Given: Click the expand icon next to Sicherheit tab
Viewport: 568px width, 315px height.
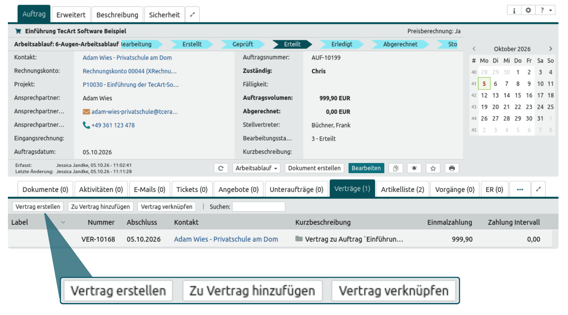Looking at the screenshot, I should (192, 14).
